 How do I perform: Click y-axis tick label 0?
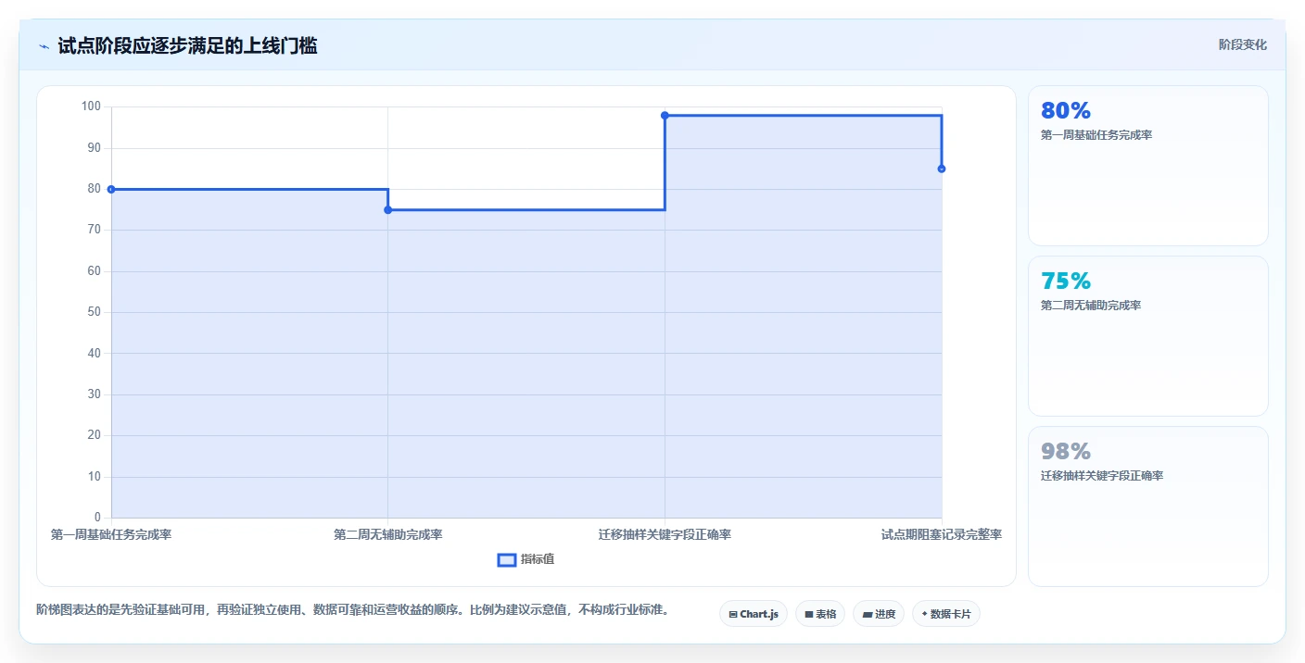[97, 517]
